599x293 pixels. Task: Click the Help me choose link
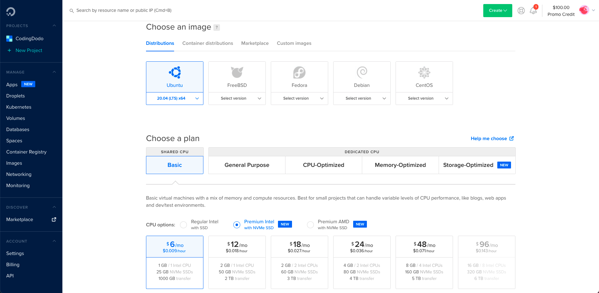pos(489,139)
